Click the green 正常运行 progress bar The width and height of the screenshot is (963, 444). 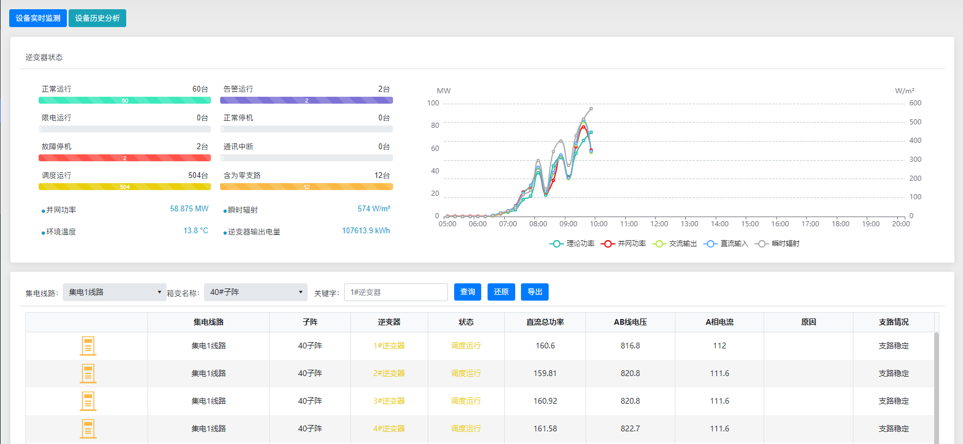tap(124, 100)
